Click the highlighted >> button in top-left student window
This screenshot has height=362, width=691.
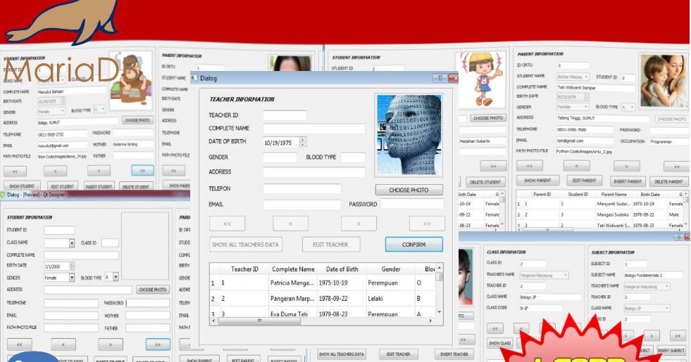(142, 171)
